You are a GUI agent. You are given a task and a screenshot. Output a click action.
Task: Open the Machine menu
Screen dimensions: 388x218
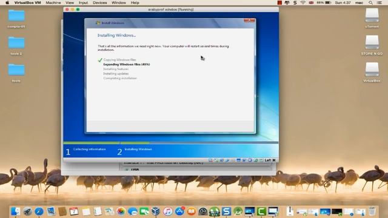click(53, 2)
